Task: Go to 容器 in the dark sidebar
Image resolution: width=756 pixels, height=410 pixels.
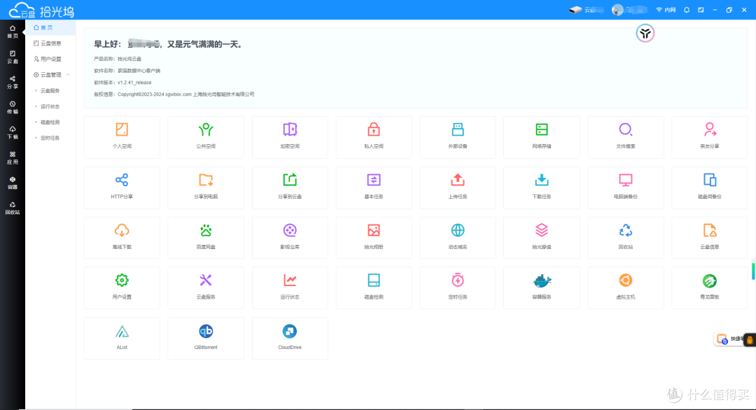Action: coord(13,183)
